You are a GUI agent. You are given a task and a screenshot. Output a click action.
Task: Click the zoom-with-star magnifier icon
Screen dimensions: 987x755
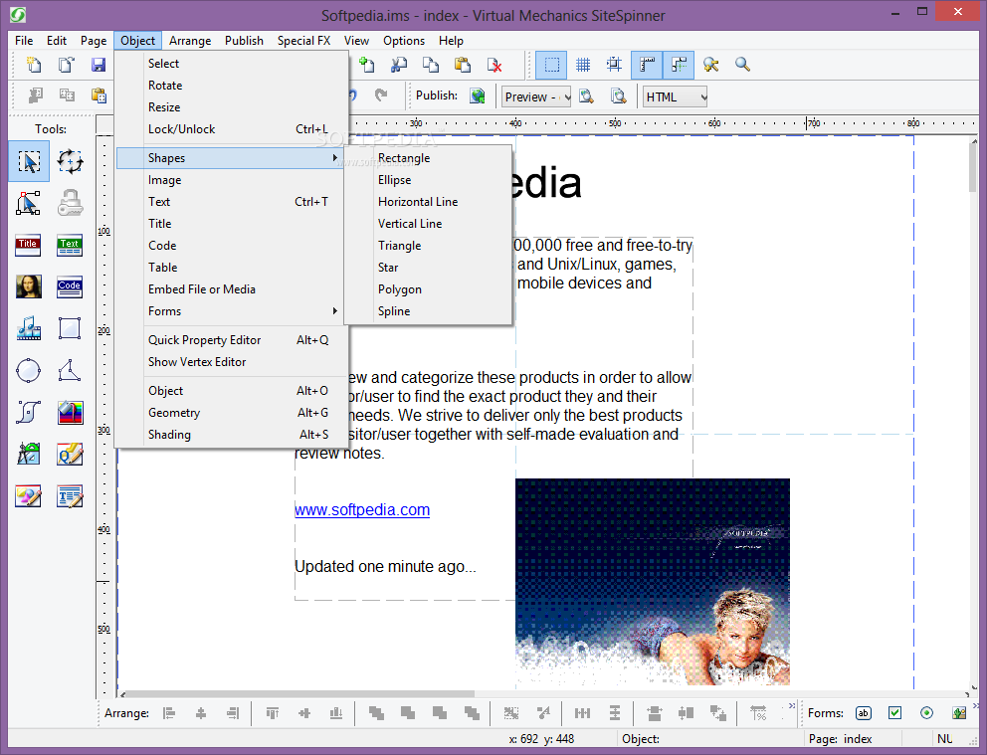click(710, 65)
